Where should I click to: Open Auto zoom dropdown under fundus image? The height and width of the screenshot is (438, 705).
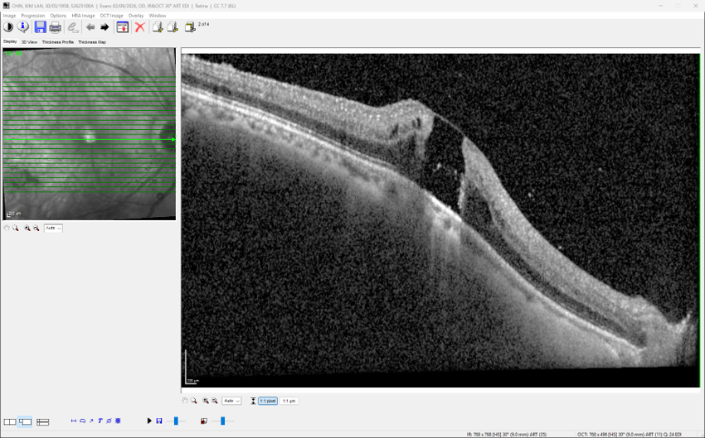pos(53,228)
